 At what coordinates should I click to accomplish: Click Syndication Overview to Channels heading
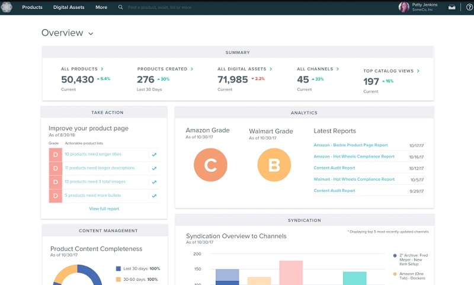(x=236, y=236)
